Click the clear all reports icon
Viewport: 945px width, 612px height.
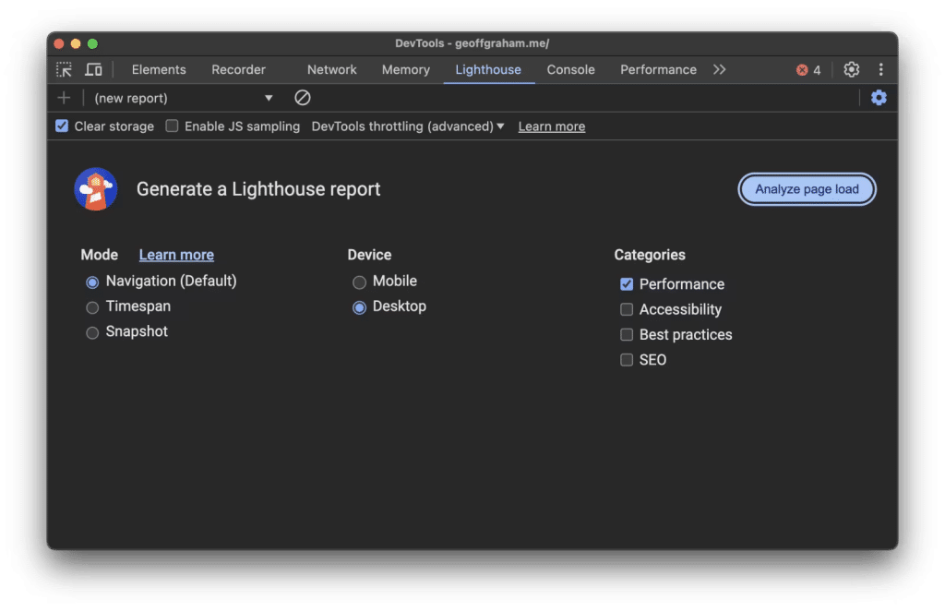coord(303,98)
